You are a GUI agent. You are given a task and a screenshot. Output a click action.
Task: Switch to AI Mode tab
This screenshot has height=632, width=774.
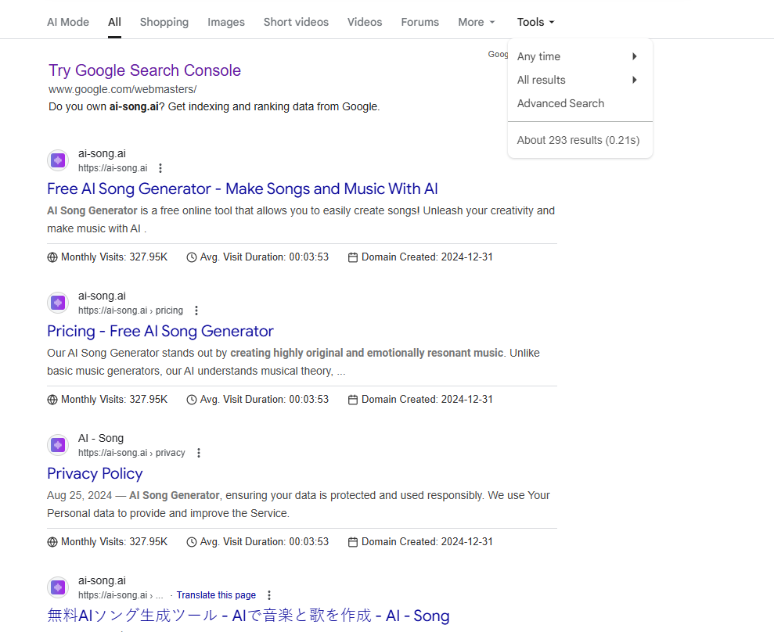point(68,22)
